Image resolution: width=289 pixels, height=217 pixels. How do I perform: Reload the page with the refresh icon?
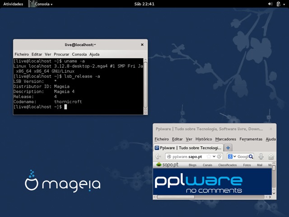coord(219,157)
